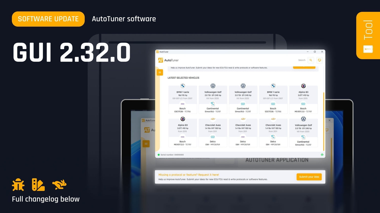Maximize the front AutoTuner window

click(315, 52)
